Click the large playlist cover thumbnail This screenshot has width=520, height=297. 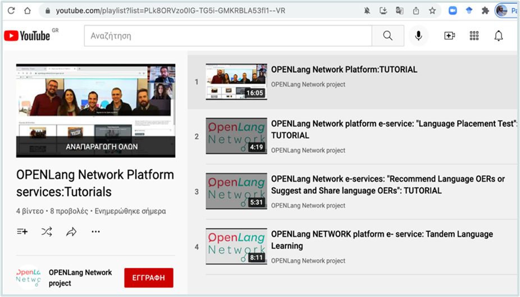point(95,110)
